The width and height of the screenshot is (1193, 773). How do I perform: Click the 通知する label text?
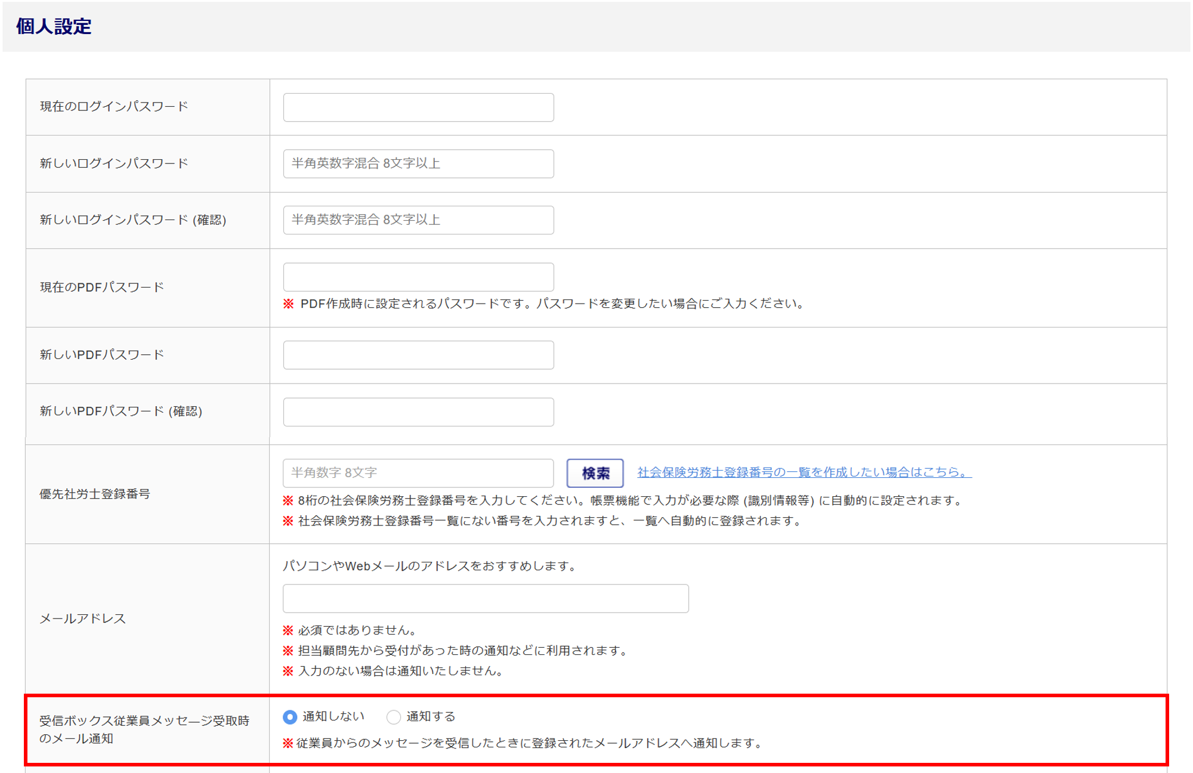pos(431,716)
